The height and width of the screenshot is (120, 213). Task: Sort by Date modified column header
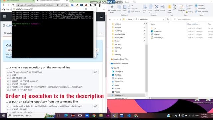pyautogui.click(x=193, y=24)
